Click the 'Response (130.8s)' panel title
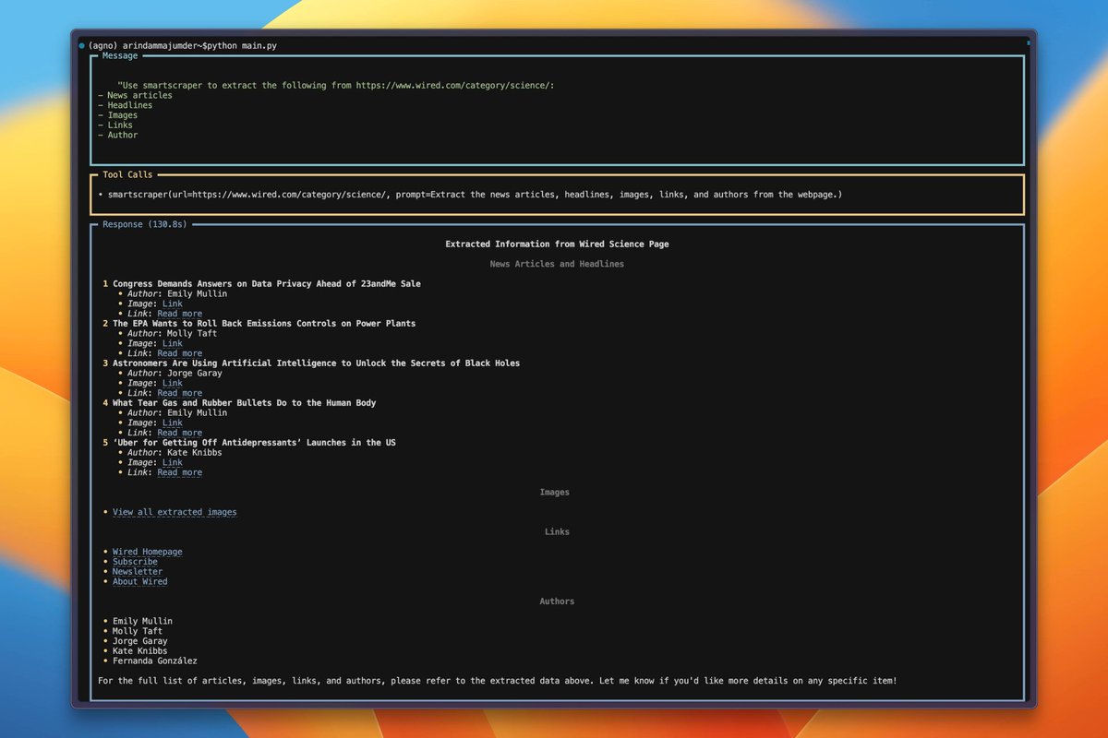Viewport: 1108px width, 738px height. point(145,224)
